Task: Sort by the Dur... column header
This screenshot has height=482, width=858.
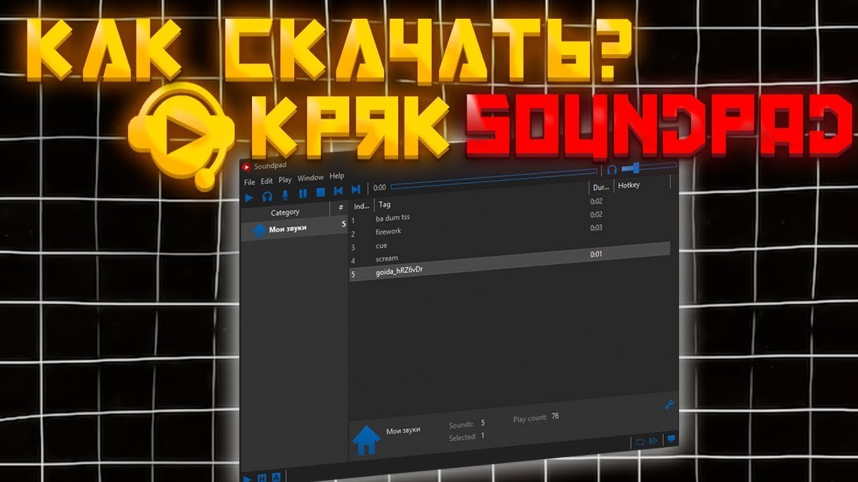Action: [x=601, y=187]
